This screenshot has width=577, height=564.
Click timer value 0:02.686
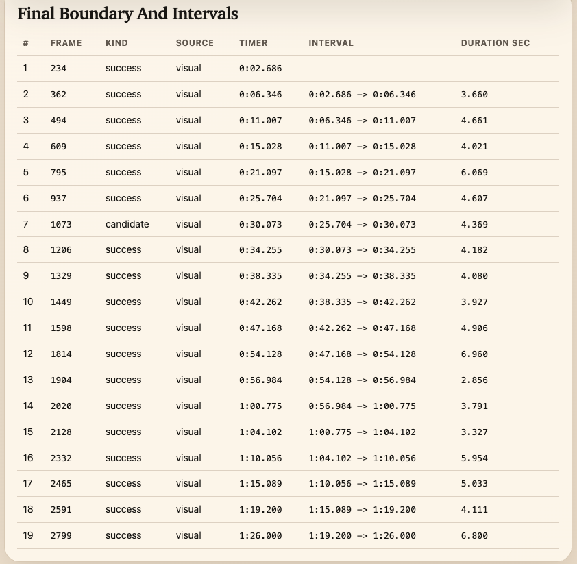pyautogui.click(x=260, y=69)
